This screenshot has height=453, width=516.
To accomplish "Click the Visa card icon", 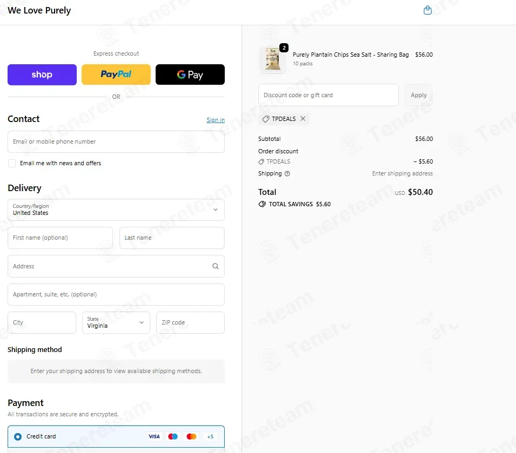I will pos(154,437).
